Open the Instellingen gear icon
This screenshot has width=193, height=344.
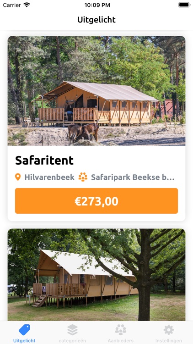point(169,330)
